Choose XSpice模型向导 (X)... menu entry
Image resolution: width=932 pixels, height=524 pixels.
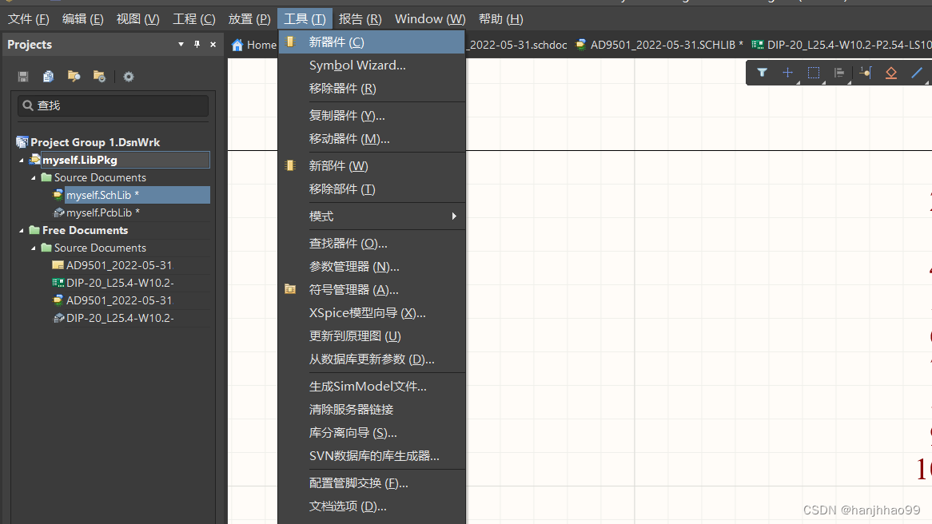click(372, 312)
